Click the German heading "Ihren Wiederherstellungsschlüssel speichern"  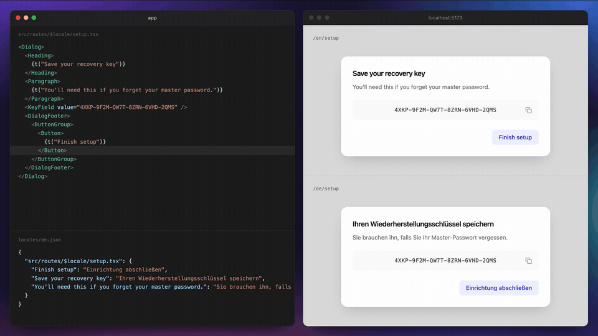click(x=423, y=224)
